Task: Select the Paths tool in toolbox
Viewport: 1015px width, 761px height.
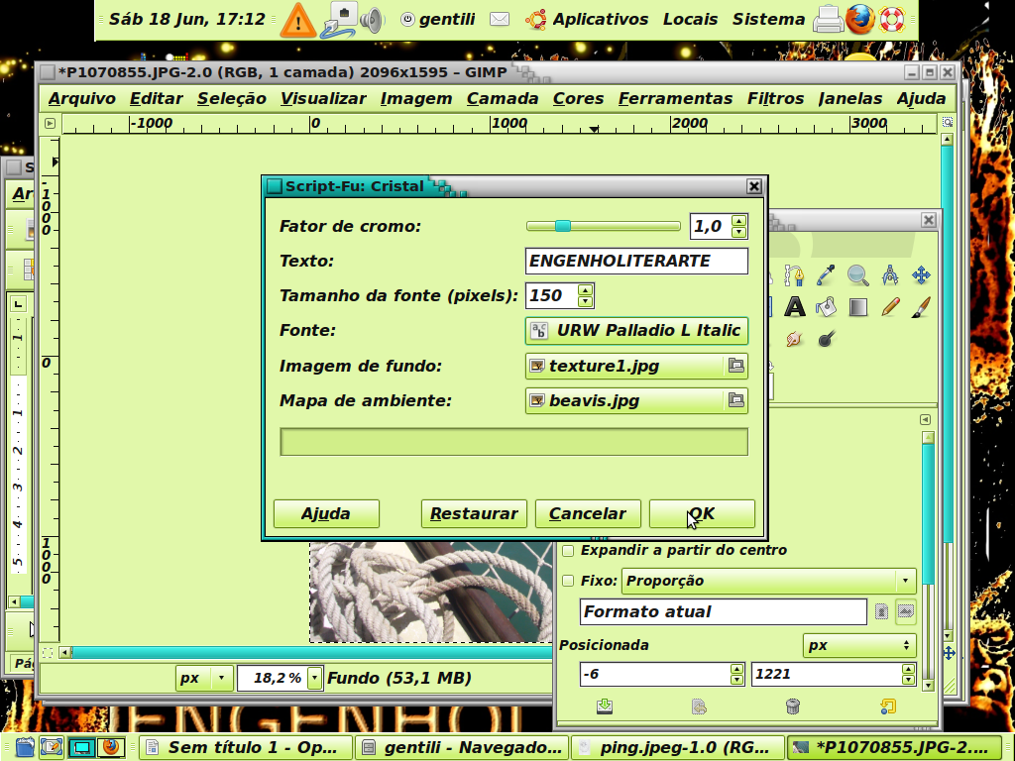Action: (x=794, y=275)
